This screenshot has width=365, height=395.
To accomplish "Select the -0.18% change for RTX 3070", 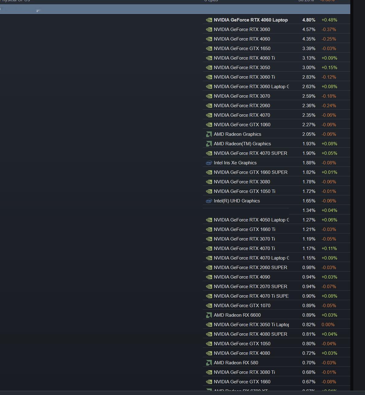I will coord(329,96).
